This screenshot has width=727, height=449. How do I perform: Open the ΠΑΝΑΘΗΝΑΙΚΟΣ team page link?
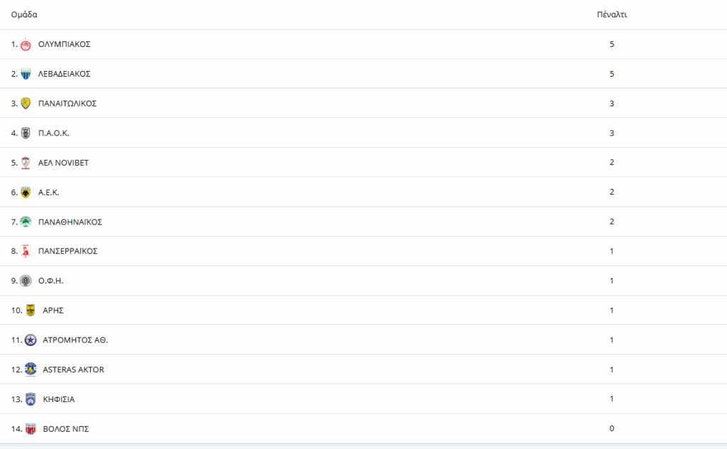70,222
